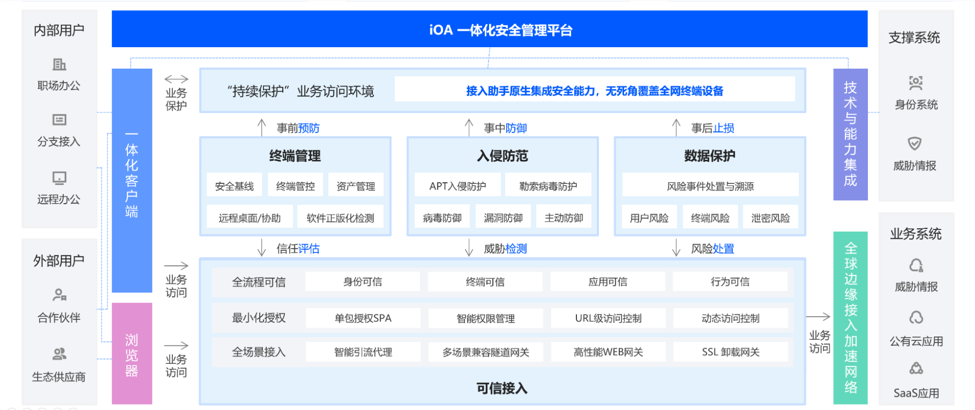Click the 泄密风险 box

click(x=771, y=218)
